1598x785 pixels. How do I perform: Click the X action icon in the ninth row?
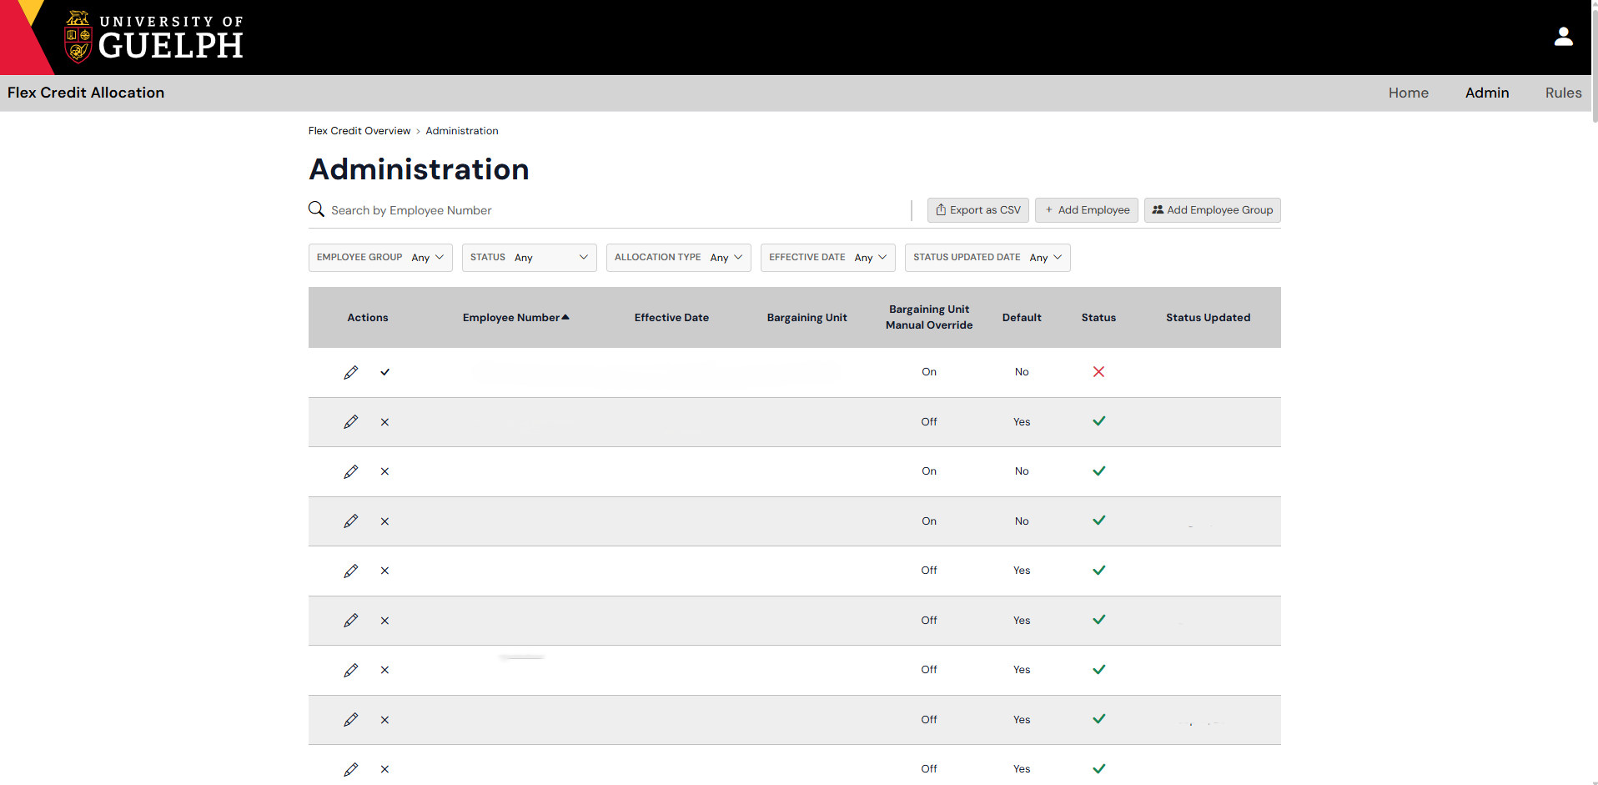(x=384, y=769)
